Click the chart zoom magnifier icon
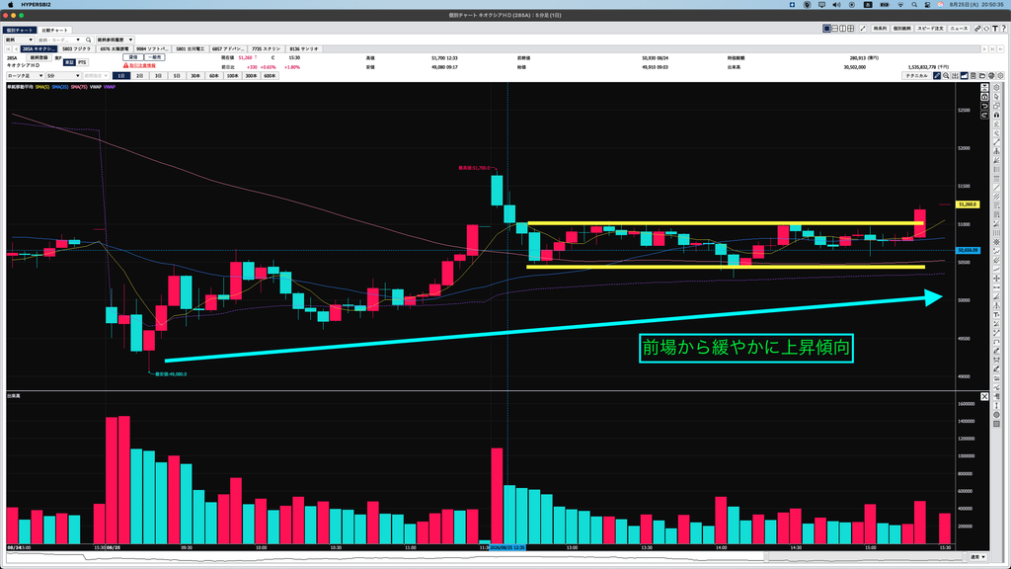The width and height of the screenshot is (1011, 569). (x=946, y=75)
